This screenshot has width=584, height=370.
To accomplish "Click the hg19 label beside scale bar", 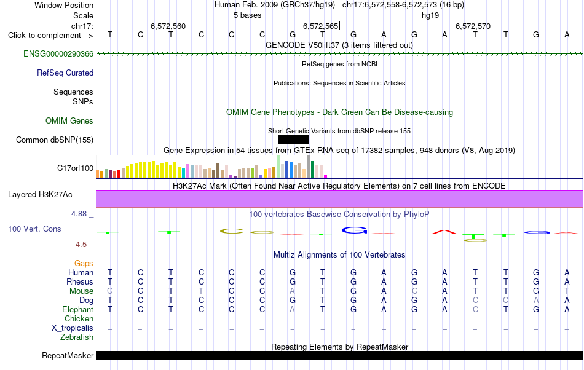I will point(430,15).
